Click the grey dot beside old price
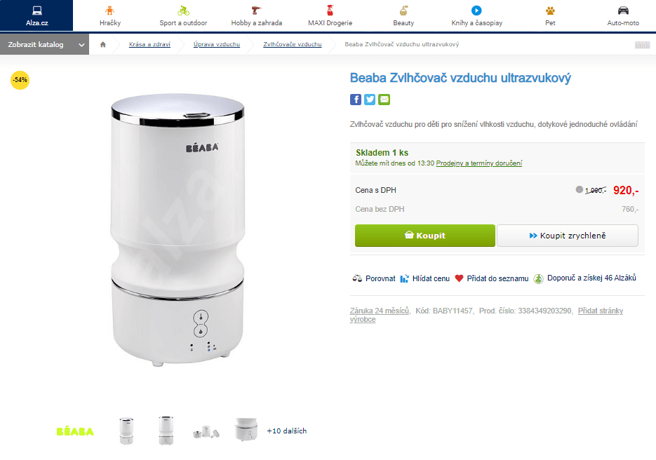 click(579, 189)
